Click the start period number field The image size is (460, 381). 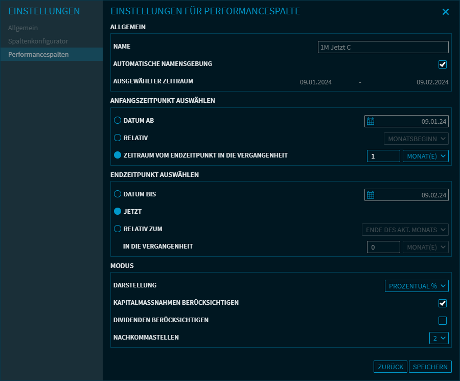[x=383, y=156]
